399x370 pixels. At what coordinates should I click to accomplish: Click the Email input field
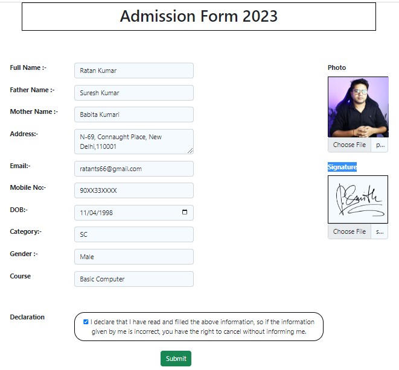[x=133, y=169]
